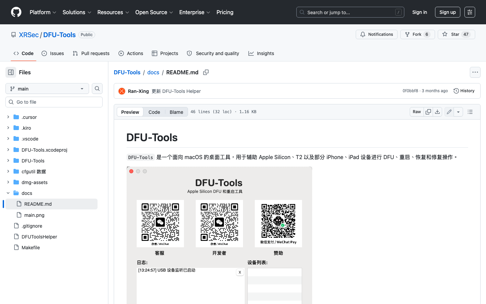This screenshot has width=486, height=304.
Task: Click the Makefile file icon
Action: point(16,247)
